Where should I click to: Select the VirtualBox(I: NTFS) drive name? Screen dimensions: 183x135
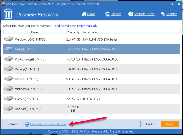[x=28, y=89]
